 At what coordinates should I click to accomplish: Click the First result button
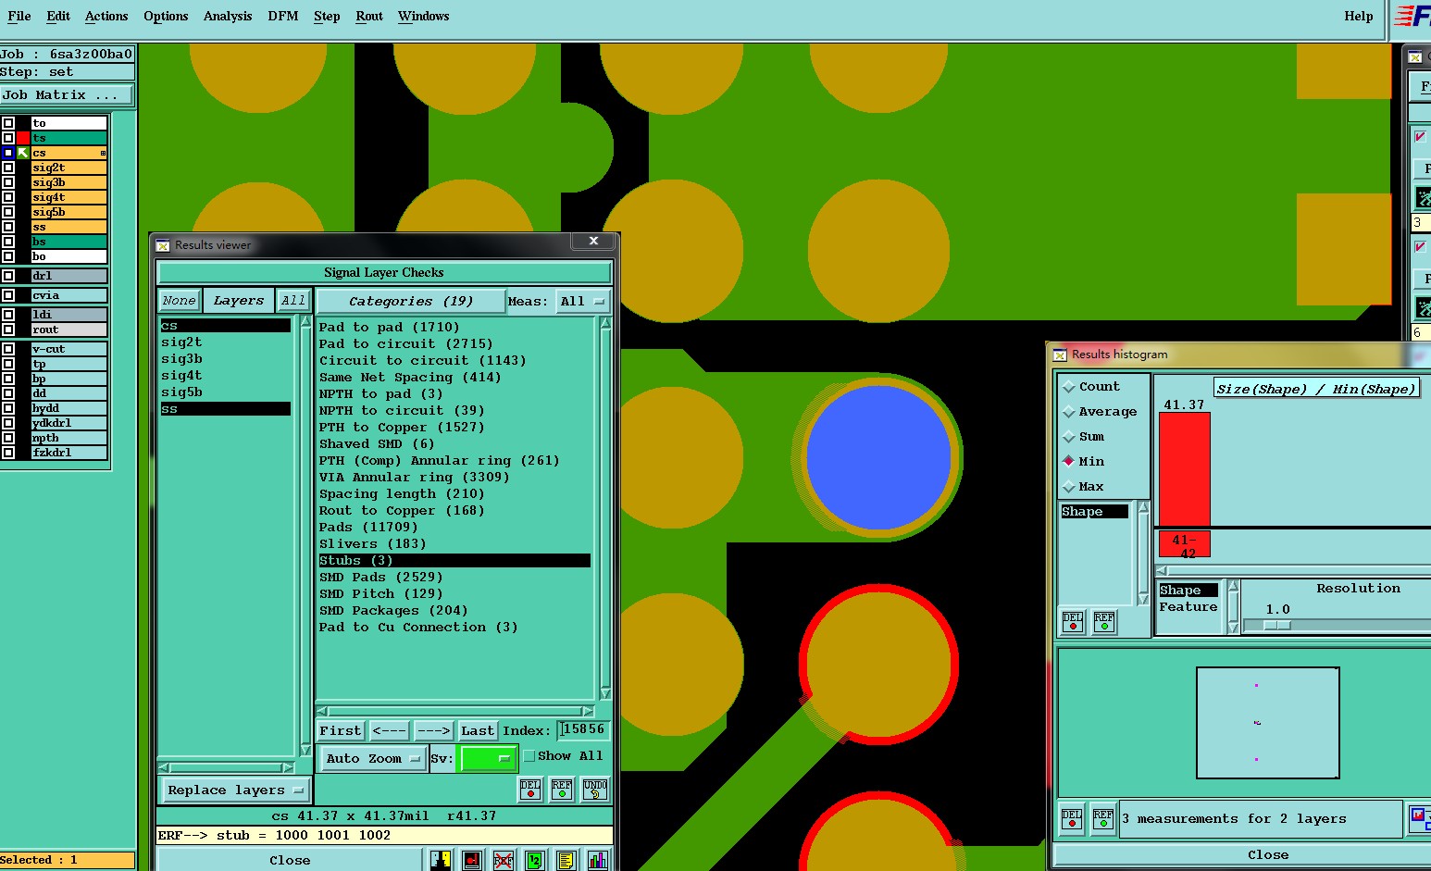pos(341,731)
